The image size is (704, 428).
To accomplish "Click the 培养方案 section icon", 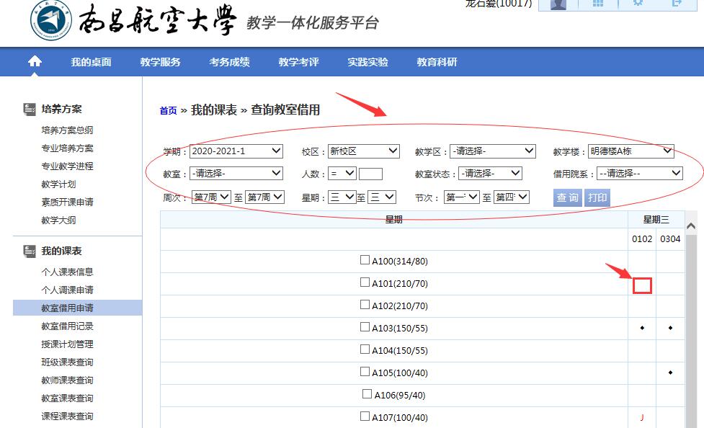I will pos(30,109).
